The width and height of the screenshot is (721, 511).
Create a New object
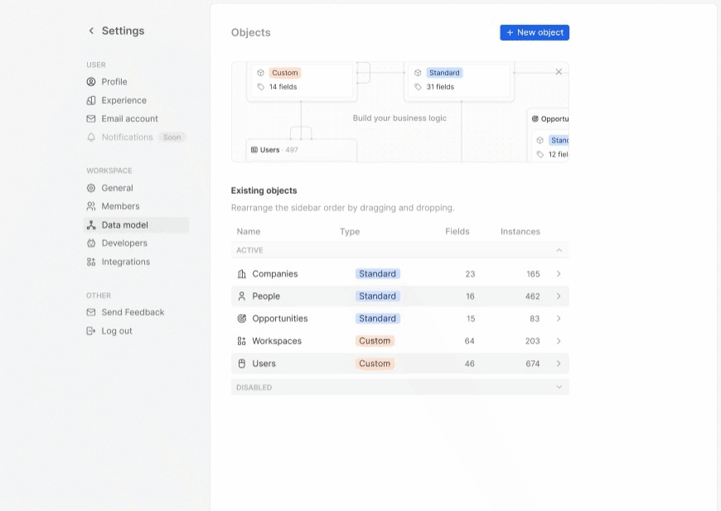(535, 32)
